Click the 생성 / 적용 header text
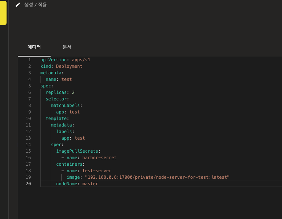 click(36, 5)
